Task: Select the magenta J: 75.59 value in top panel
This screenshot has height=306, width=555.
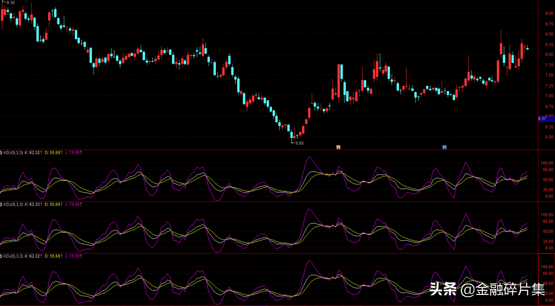Action: pos(73,152)
